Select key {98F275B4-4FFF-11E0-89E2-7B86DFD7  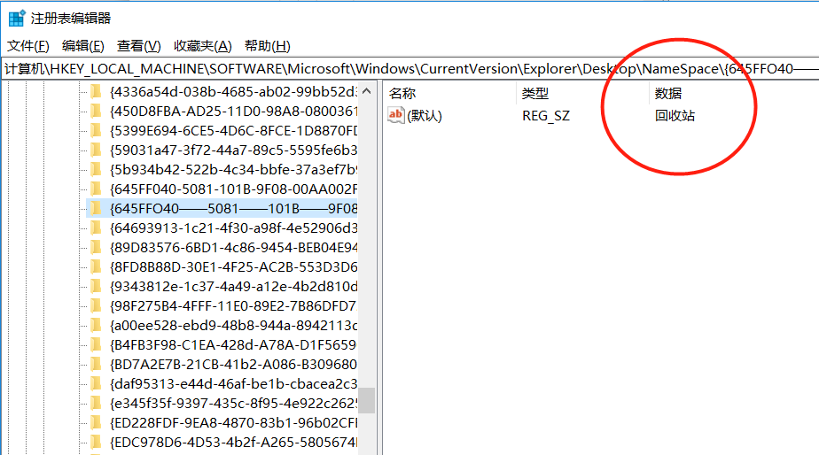pos(233,305)
